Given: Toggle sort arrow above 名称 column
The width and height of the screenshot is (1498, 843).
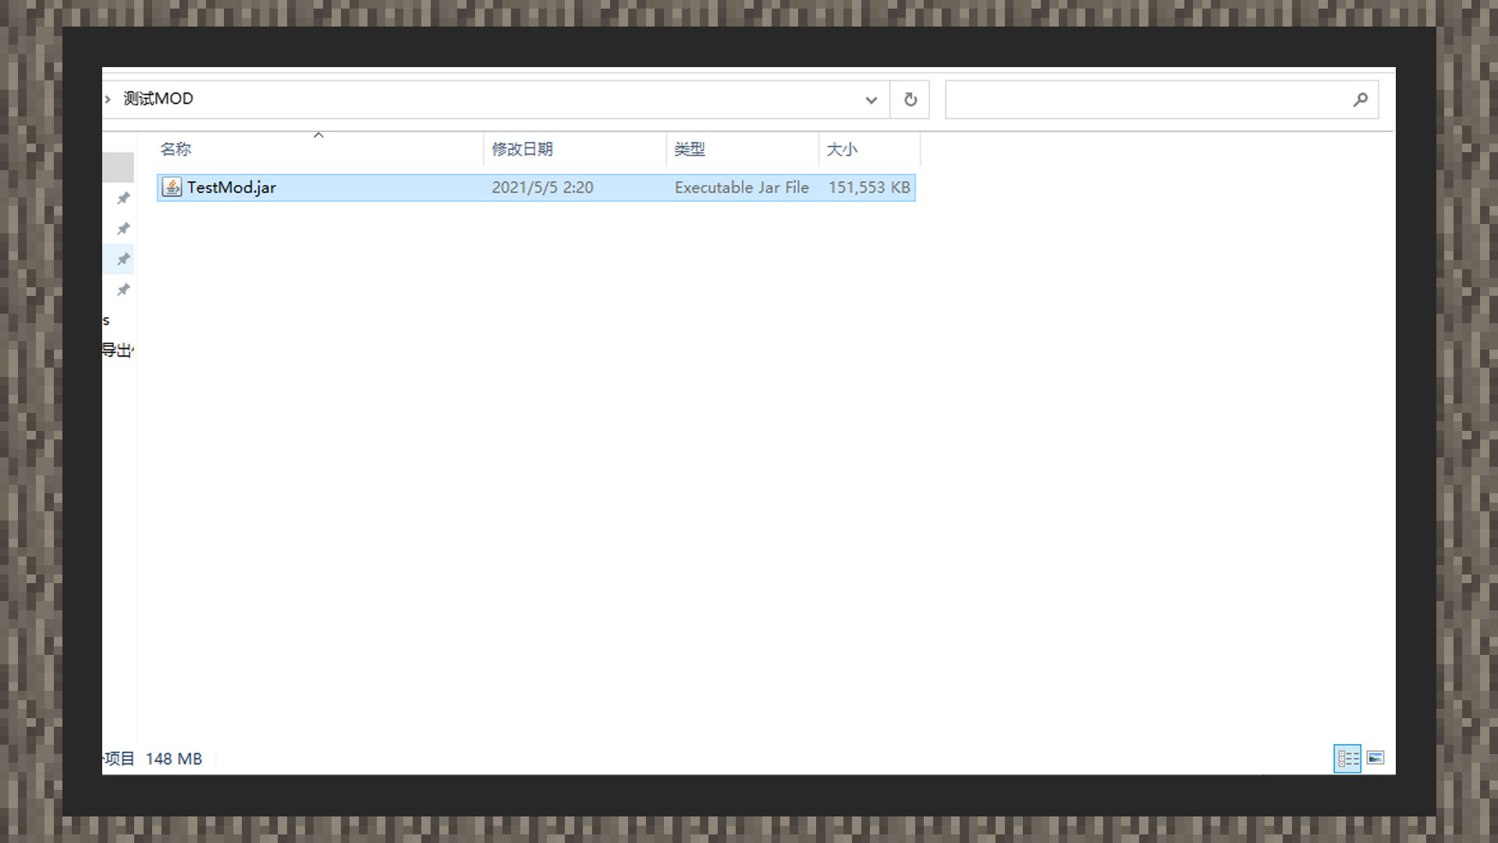Looking at the screenshot, I should pyautogui.click(x=318, y=136).
